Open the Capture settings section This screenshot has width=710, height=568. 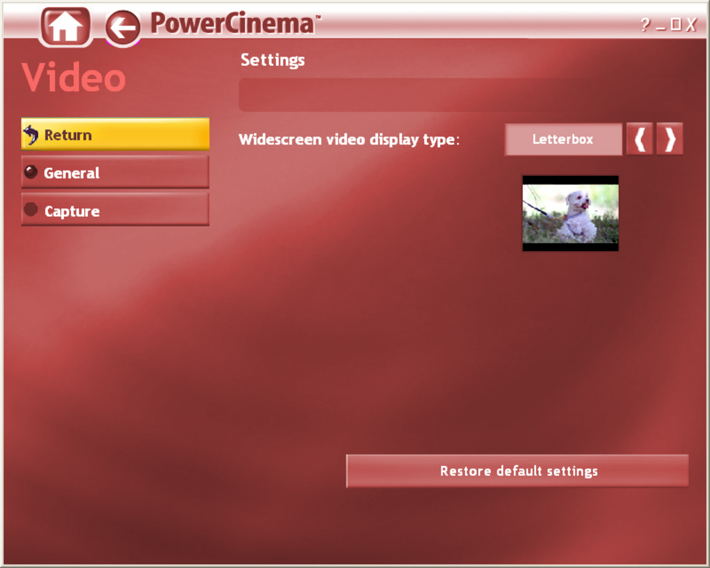pyautogui.click(x=115, y=210)
